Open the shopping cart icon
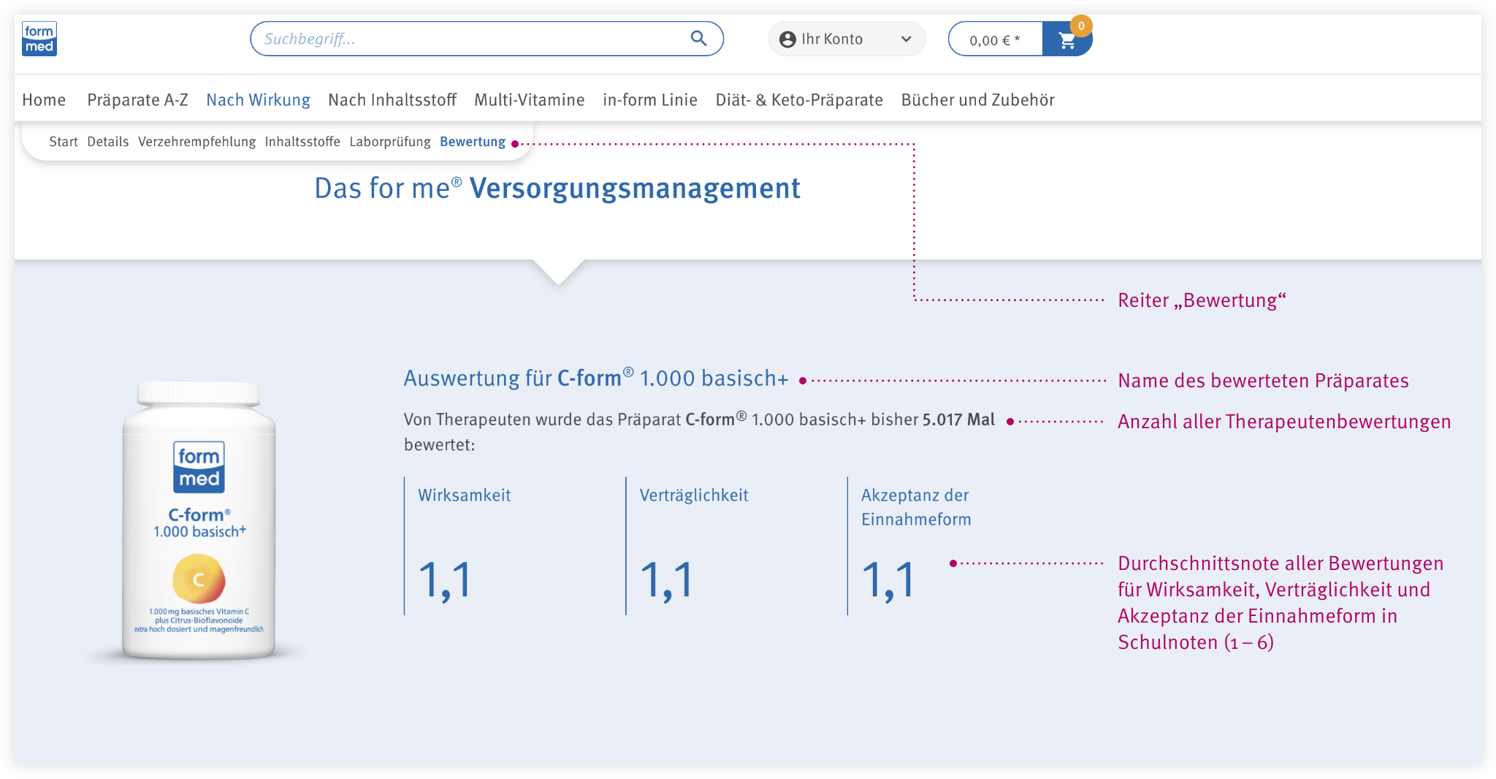Viewport: 1496px width, 779px height. tap(1067, 40)
